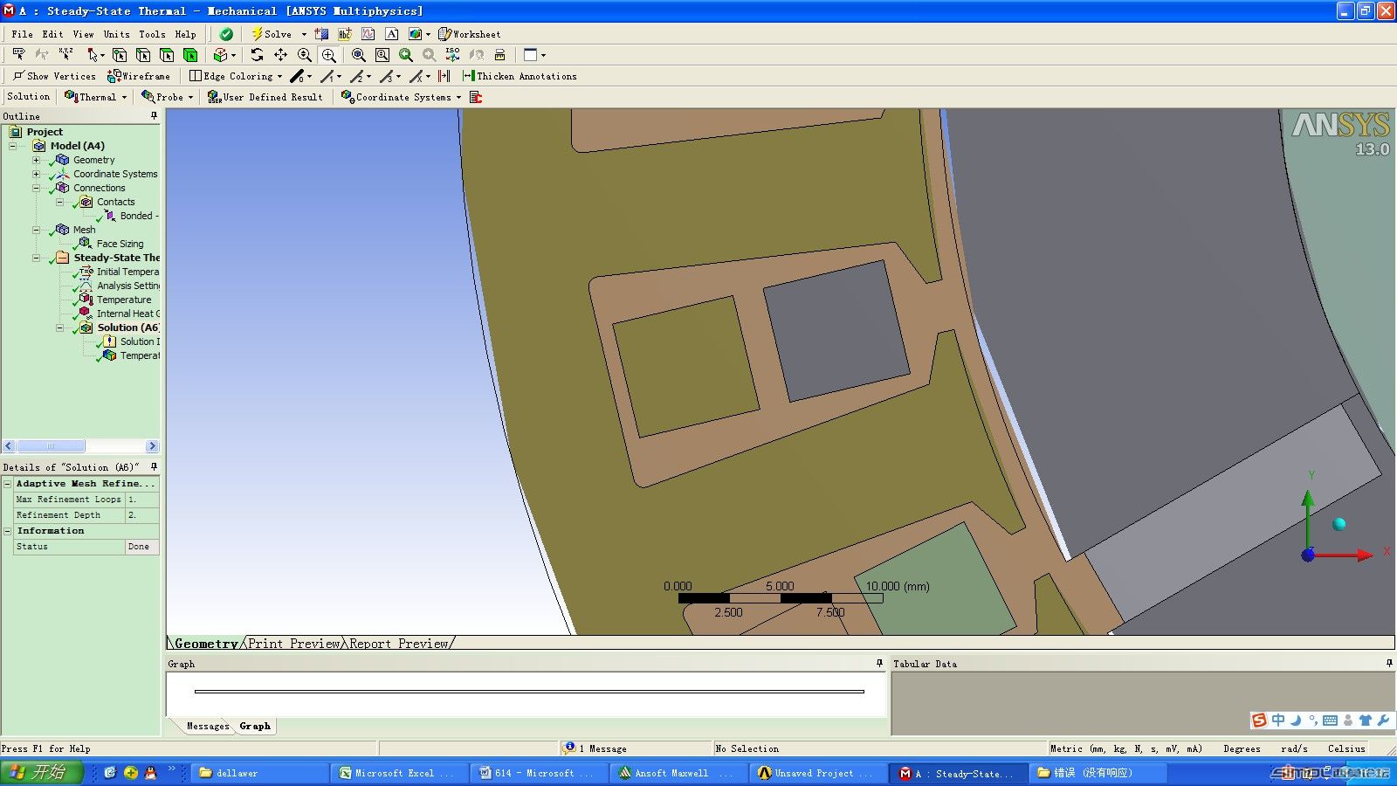Set the view to ISO
1397x786 pixels.
coord(452,54)
